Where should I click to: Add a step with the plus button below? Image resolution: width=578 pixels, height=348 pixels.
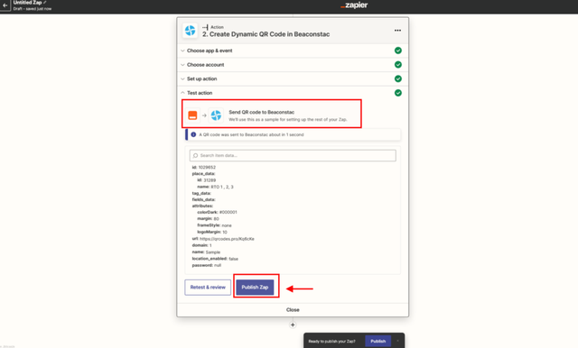pos(293,325)
